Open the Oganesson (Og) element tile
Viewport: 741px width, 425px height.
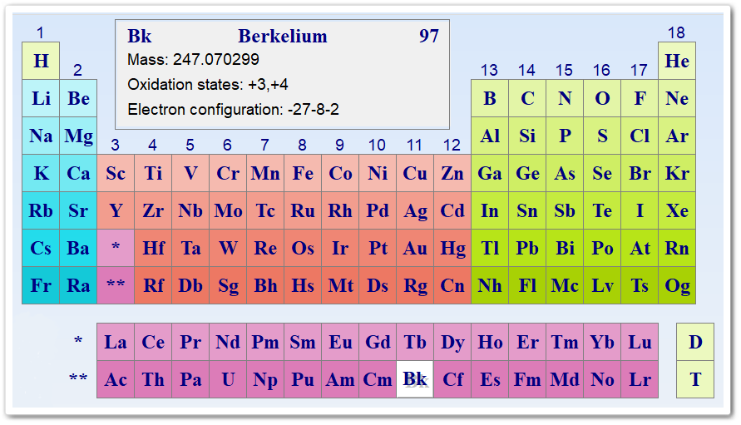pyautogui.click(x=677, y=285)
